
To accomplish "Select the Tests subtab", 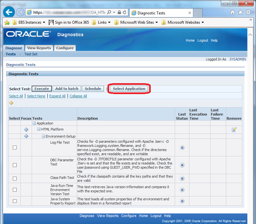I will coord(11,54).
